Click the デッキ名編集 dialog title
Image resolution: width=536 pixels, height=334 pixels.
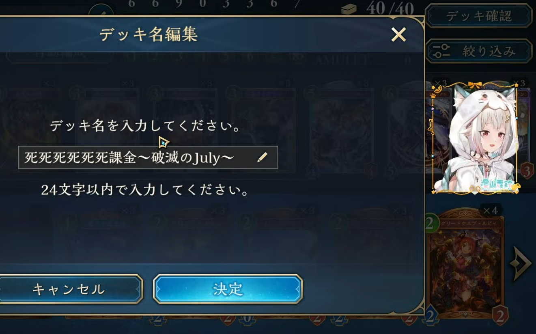pyautogui.click(x=149, y=35)
